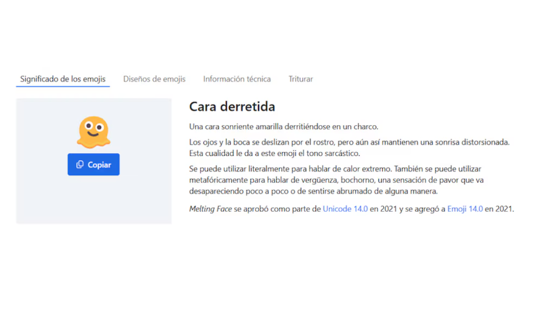Open the Emoji 14.0 link
The width and height of the screenshot is (539, 312).
(x=465, y=209)
